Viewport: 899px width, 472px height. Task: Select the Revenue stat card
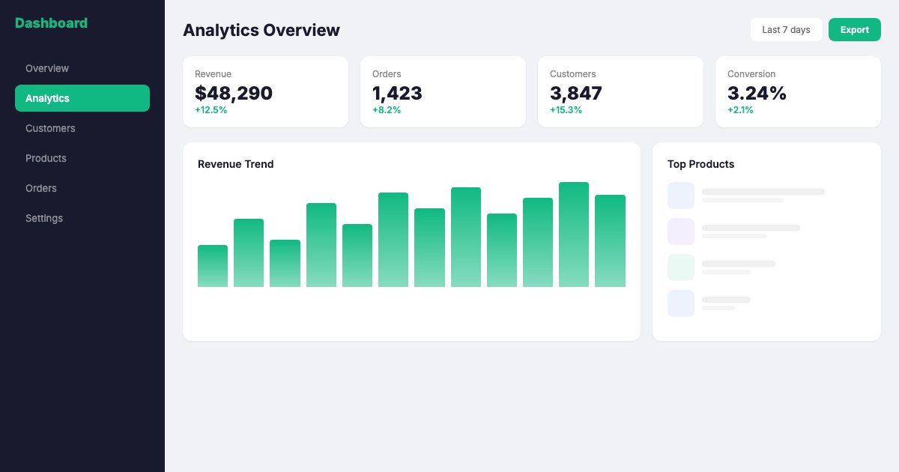(x=265, y=91)
